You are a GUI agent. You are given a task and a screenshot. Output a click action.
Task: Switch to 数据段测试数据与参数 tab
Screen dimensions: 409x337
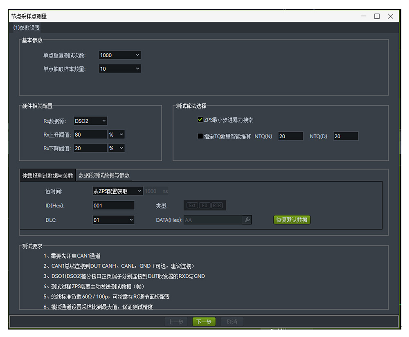[104, 175]
